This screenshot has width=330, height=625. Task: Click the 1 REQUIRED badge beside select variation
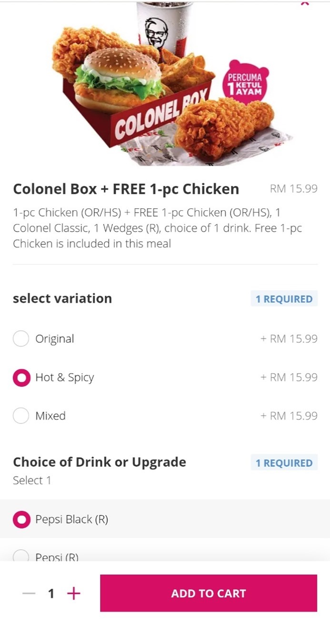pyautogui.click(x=284, y=298)
